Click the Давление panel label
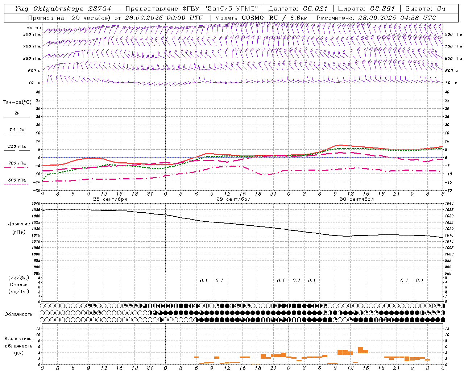 tap(19, 224)
